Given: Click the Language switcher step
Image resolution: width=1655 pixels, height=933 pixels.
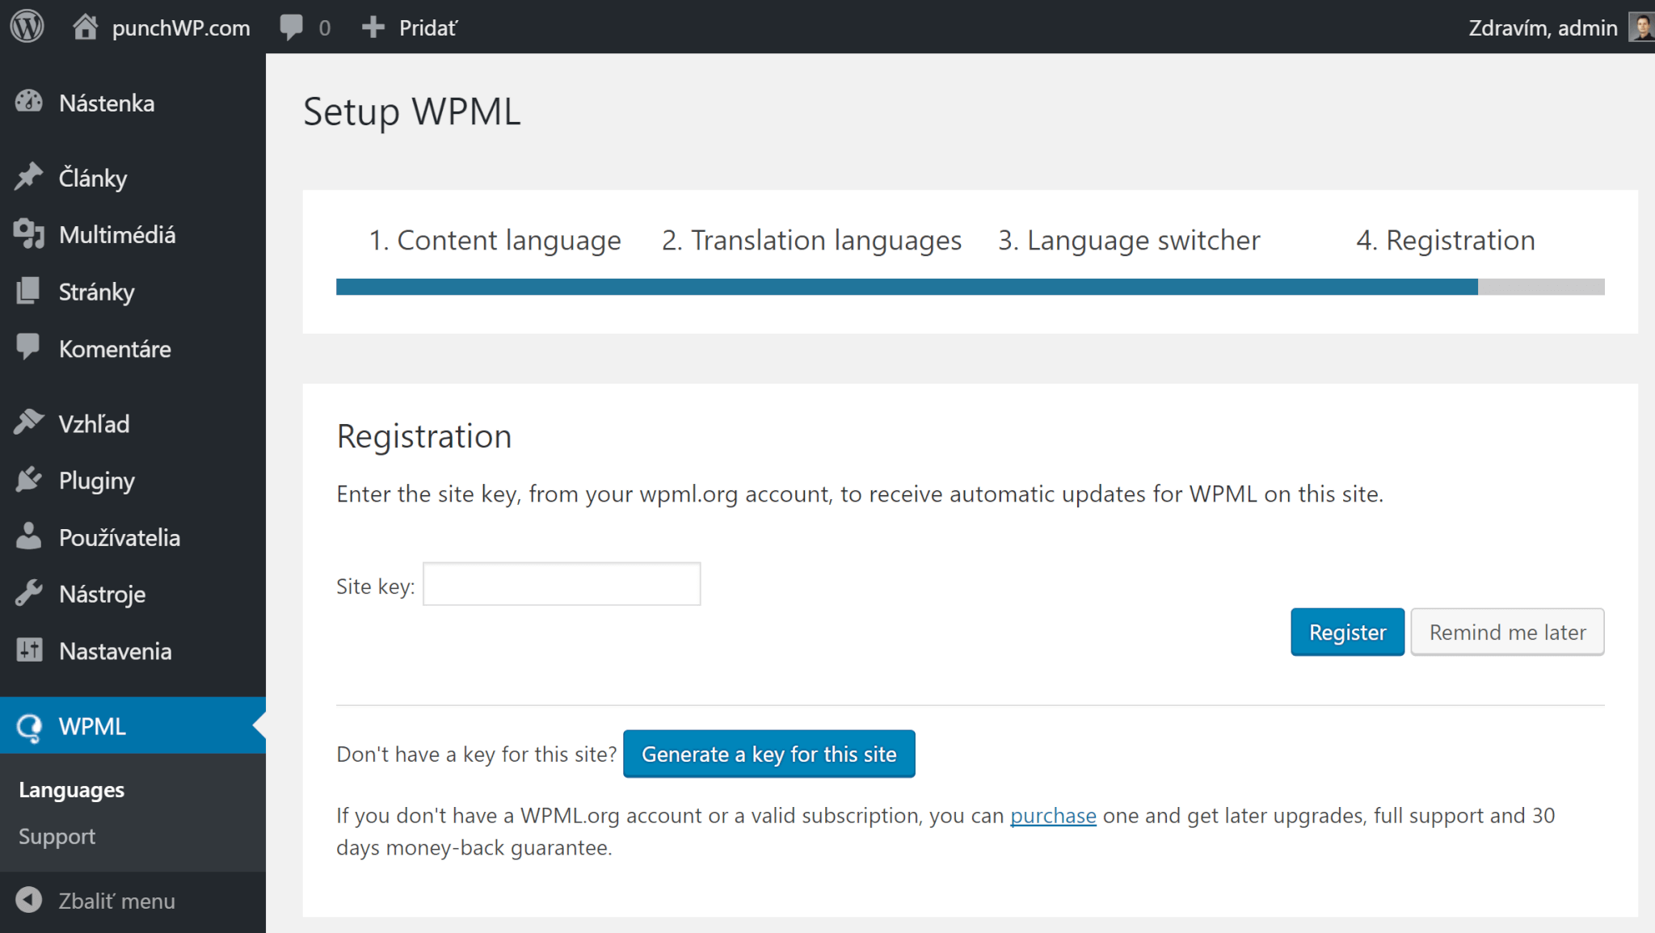Looking at the screenshot, I should 1127,240.
